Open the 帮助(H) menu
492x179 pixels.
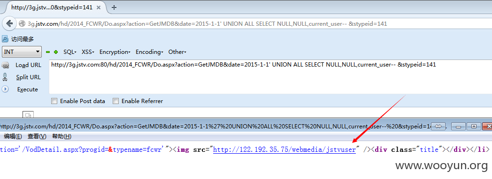pyautogui.click(x=62, y=136)
